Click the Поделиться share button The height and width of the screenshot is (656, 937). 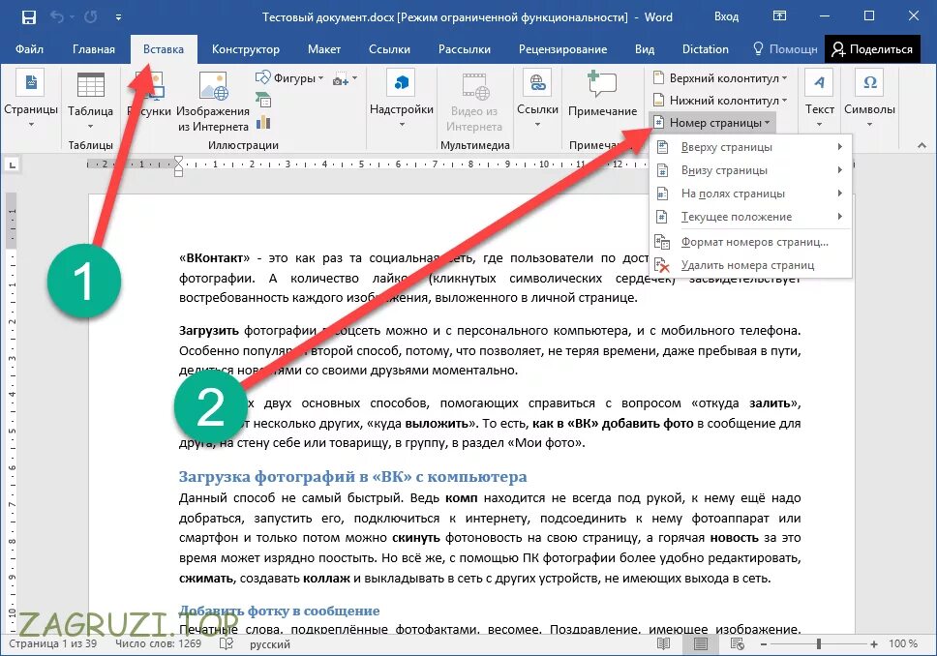(872, 49)
